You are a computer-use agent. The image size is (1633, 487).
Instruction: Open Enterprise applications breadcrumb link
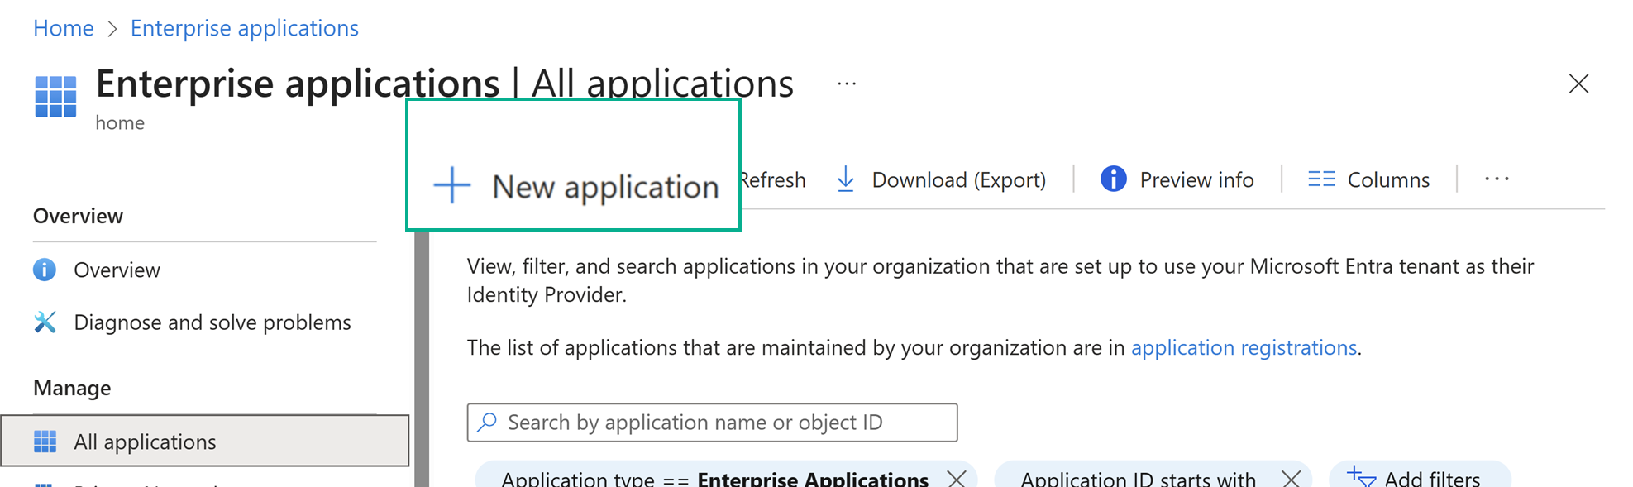(x=245, y=28)
